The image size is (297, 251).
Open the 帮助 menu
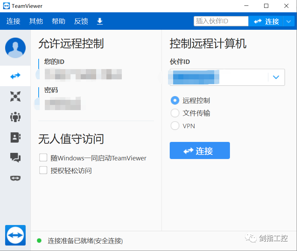58,21
